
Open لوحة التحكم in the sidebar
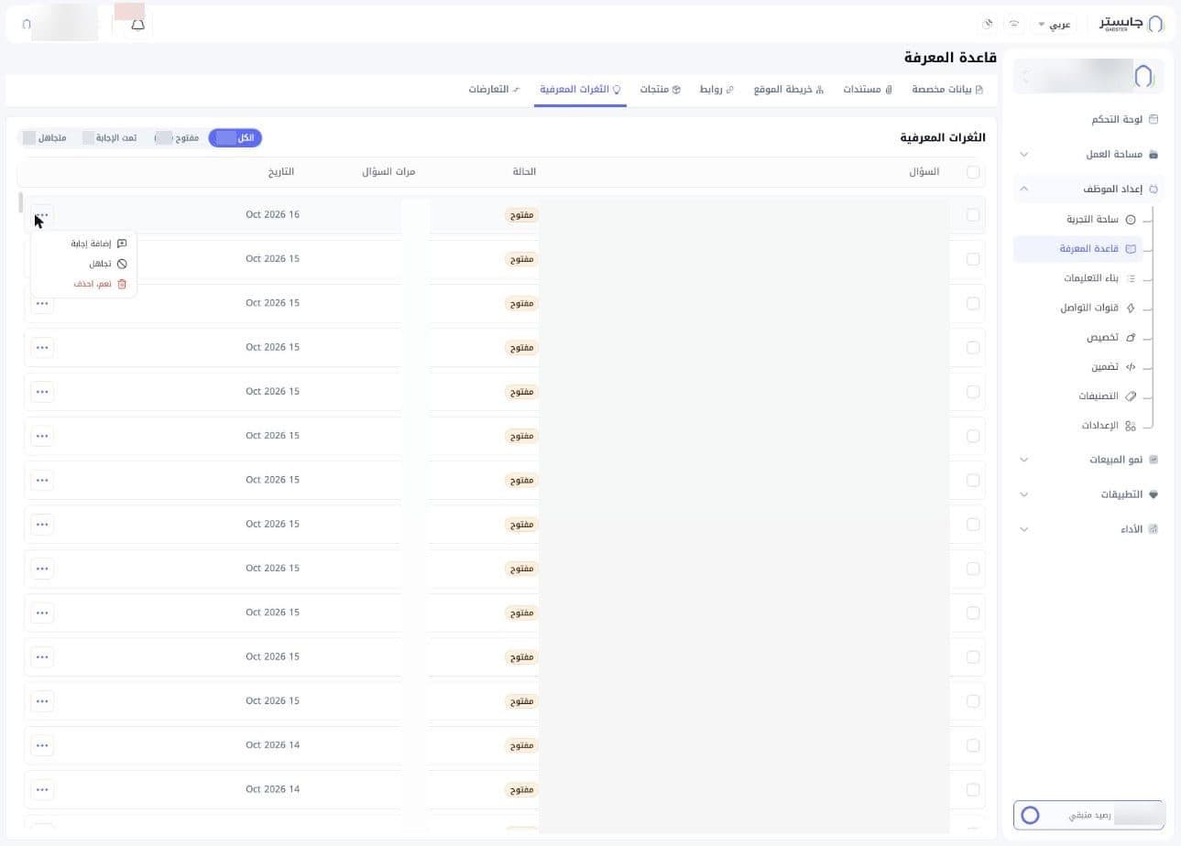pos(1116,119)
